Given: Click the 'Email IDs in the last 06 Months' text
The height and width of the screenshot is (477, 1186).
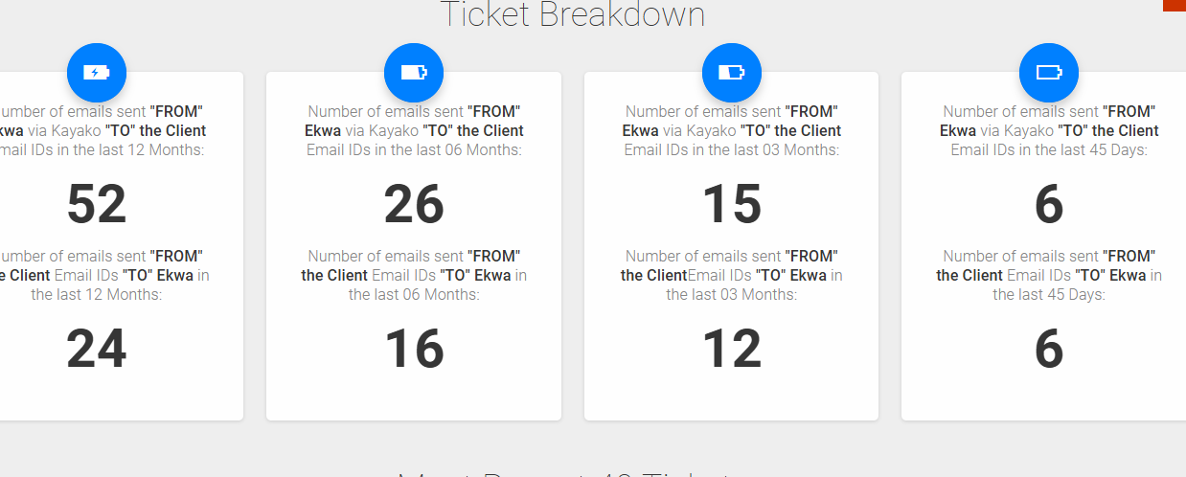Looking at the screenshot, I should click(x=414, y=150).
